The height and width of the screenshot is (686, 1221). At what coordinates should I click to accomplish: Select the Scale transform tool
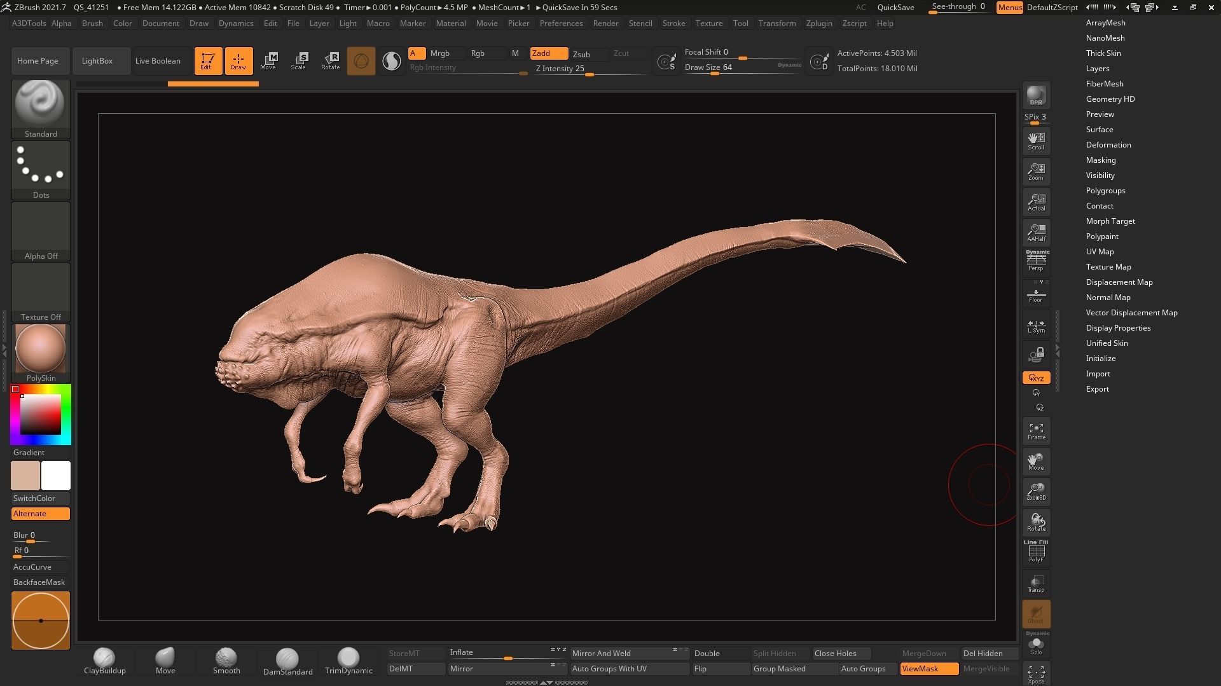298,60
